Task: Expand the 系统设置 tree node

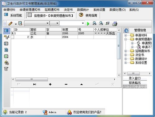Action: [126, 63]
